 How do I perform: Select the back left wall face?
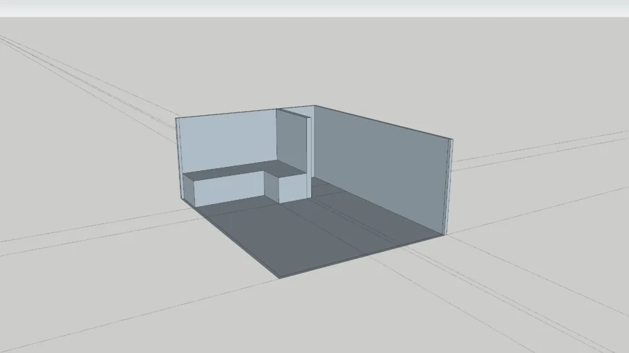point(228,141)
